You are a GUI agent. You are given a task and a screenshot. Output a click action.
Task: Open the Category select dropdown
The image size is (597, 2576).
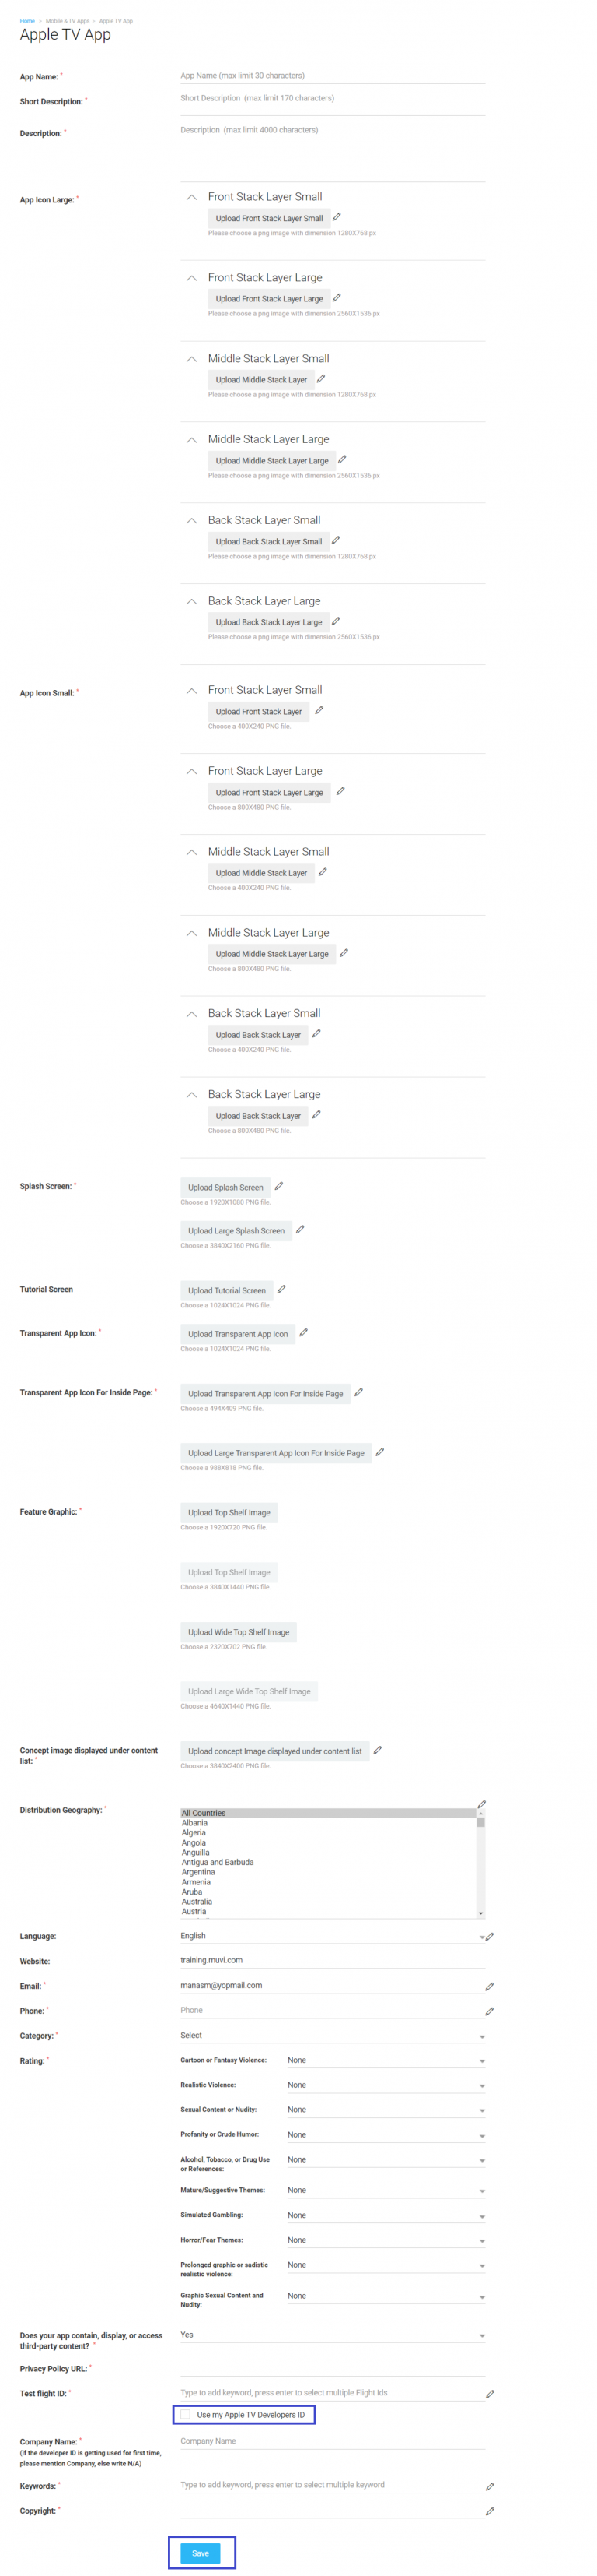pyautogui.click(x=333, y=2035)
